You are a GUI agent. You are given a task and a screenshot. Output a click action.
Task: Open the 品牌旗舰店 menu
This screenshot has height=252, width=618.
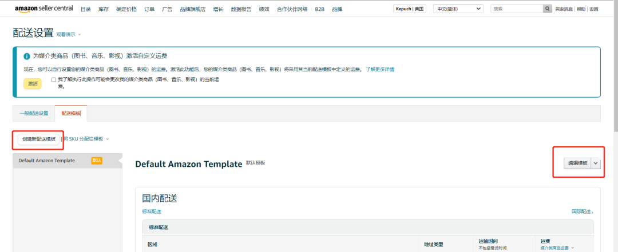pyautogui.click(x=192, y=9)
